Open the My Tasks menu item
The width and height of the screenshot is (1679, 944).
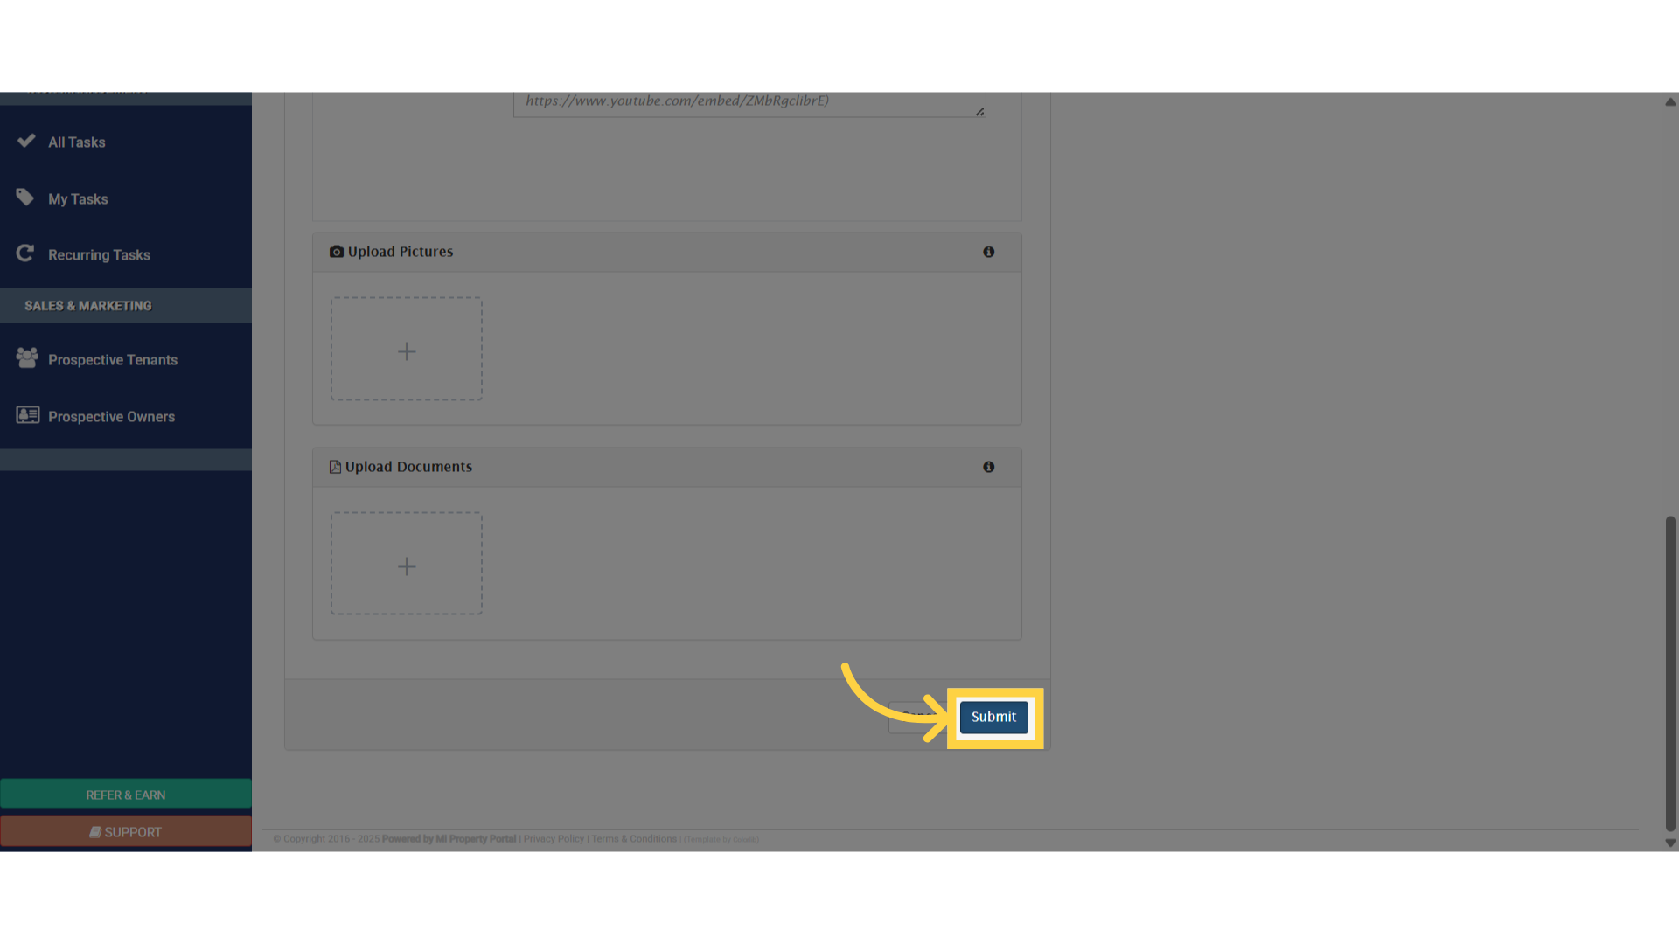(79, 199)
